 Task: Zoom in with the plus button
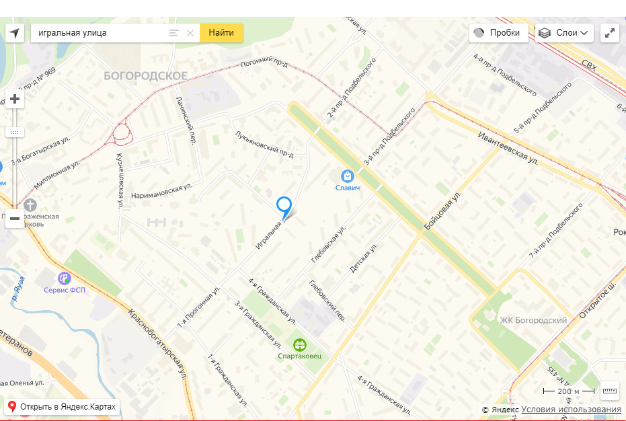15,99
